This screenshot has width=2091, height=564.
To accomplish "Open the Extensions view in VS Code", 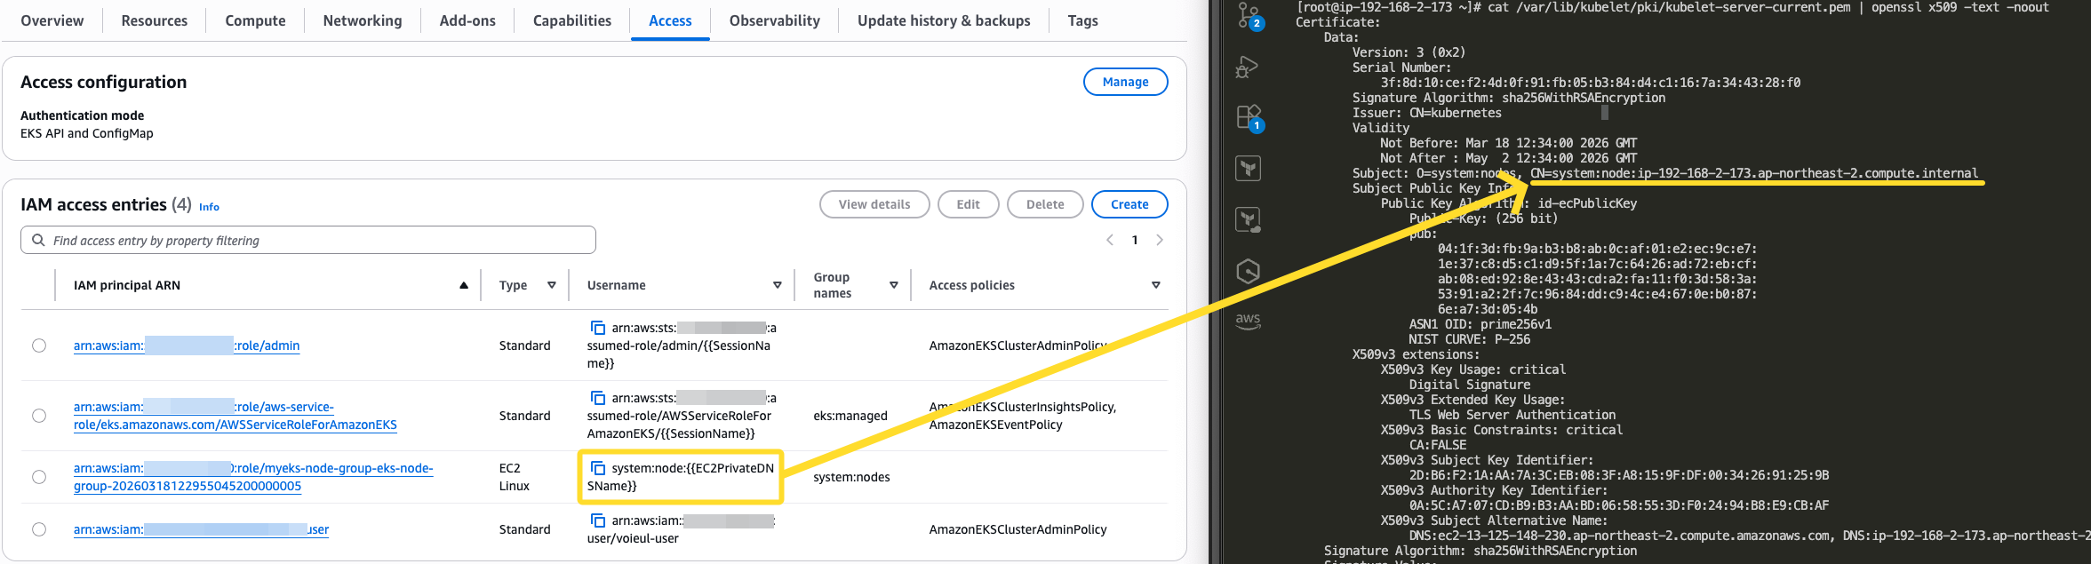I will pos(1249,117).
